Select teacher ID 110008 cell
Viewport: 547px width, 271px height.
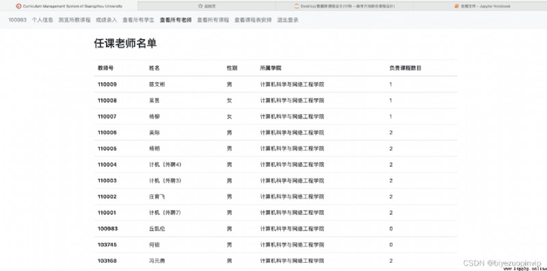[x=107, y=100]
